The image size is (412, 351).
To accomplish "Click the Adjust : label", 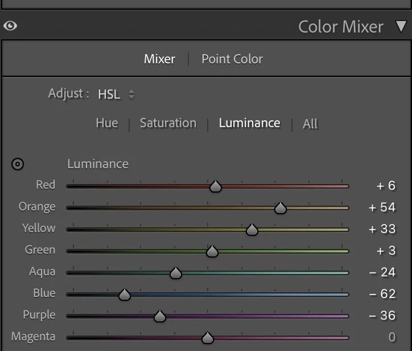I will coord(69,93).
